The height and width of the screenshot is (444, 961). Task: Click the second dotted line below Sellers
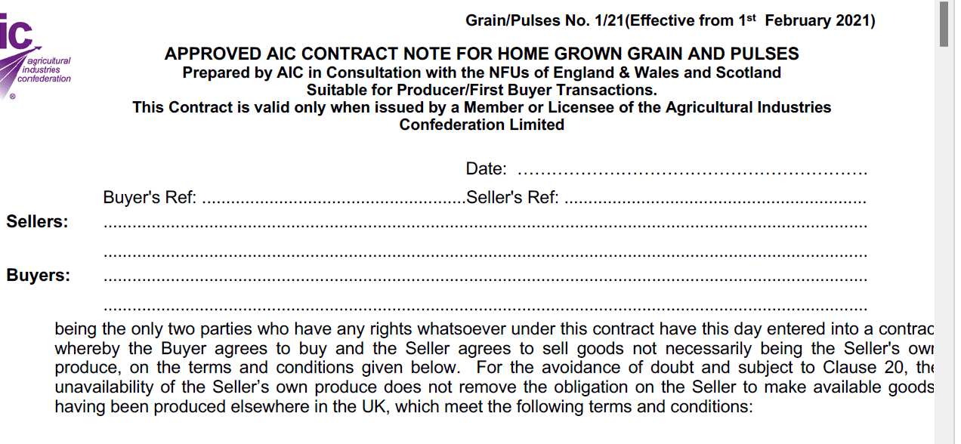pyautogui.click(x=485, y=254)
